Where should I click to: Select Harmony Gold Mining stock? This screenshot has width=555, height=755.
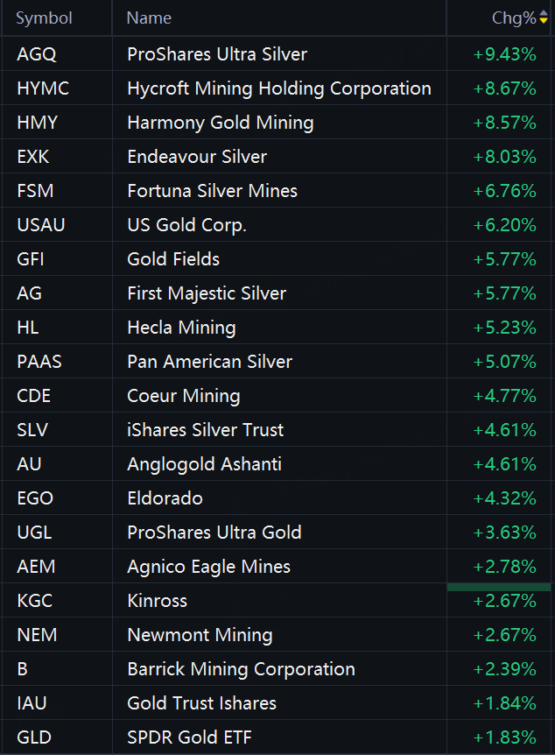point(220,123)
